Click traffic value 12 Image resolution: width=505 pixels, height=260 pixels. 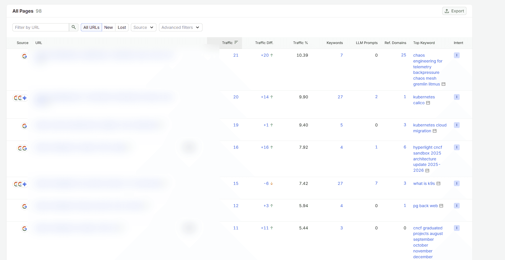click(x=236, y=206)
